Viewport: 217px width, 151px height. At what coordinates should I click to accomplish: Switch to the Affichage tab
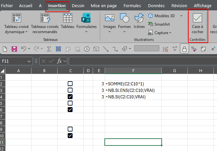pyautogui.click(x=202, y=6)
